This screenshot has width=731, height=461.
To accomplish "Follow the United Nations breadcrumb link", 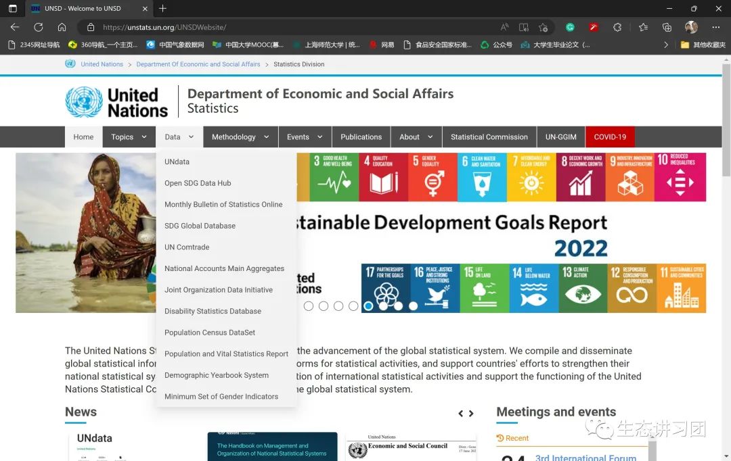I will tap(102, 64).
